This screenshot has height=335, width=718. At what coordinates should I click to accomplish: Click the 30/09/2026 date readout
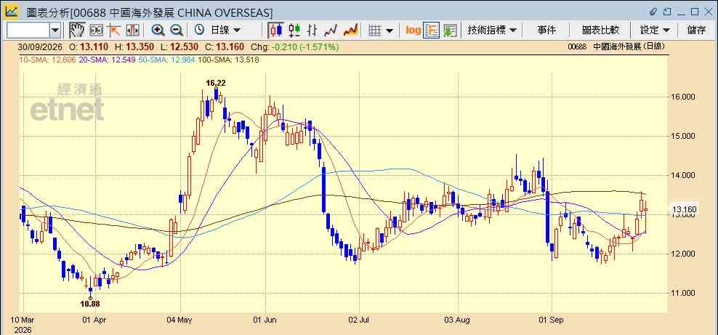click(x=40, y=47)
